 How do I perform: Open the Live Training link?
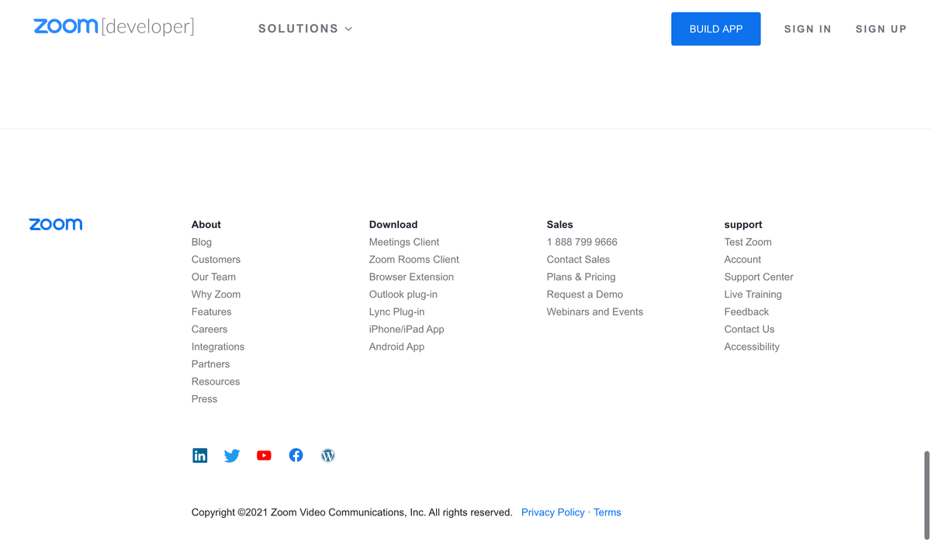[753, 295]
